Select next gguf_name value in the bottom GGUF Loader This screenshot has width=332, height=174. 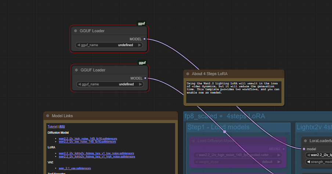140,84
